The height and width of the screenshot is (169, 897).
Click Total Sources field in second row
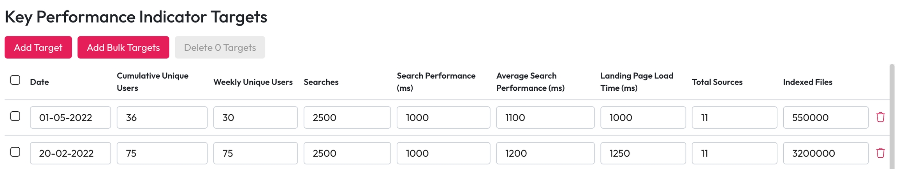[734, 153]
